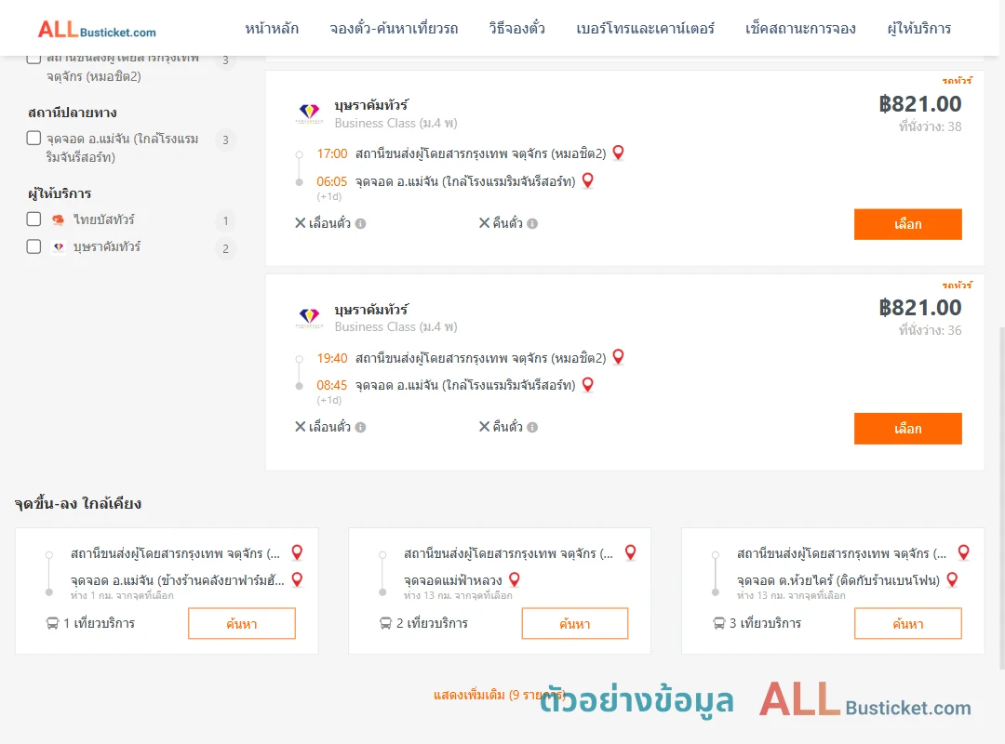Open map pin for 17:00 departure station
1005x744 pixels.
tap(619, 153)
